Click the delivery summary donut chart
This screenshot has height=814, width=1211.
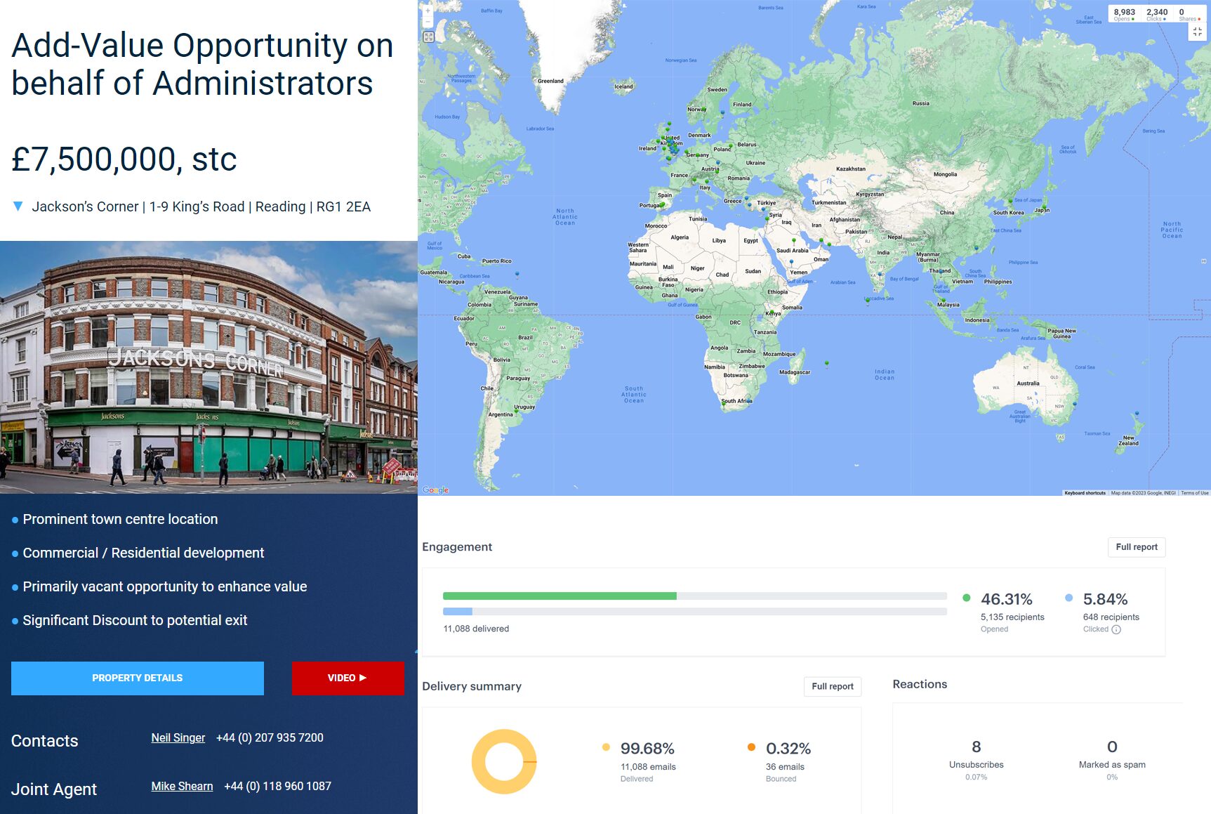pos(504,761)
